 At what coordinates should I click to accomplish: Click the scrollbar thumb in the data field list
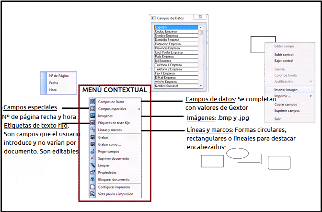(x=201, y=33)
